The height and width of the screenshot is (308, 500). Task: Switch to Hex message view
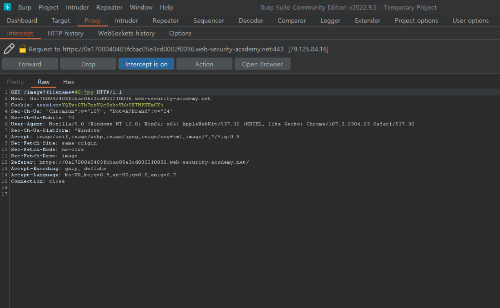click(x=69, y=82)
